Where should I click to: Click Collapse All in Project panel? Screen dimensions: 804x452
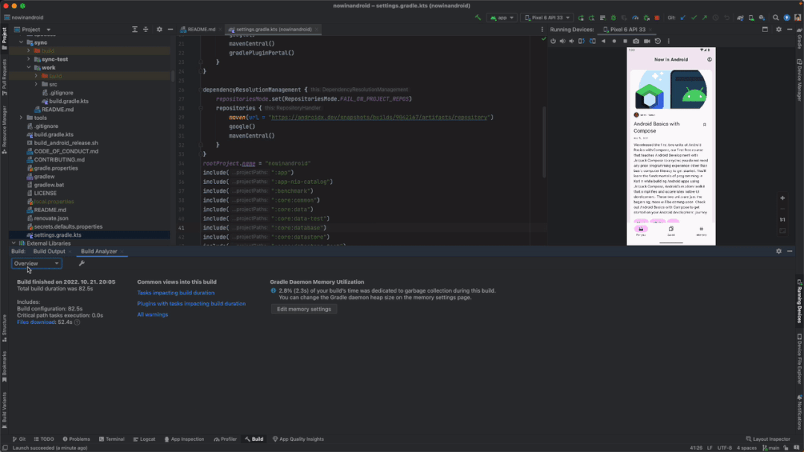(145, 29)
